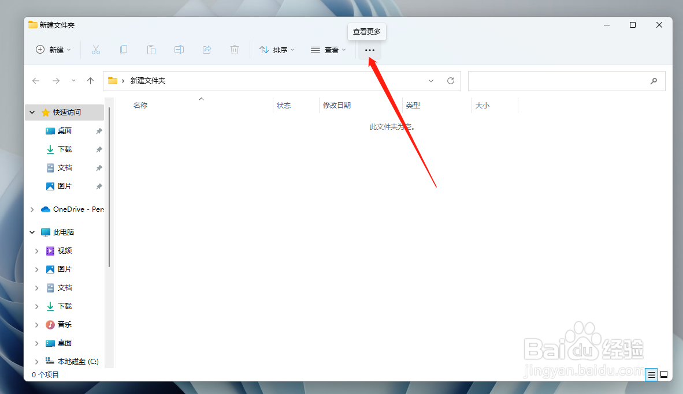This screenshot has height=394, width=683.
Task: Click the Paste clipboard icon
Action: tap(151, 50)
